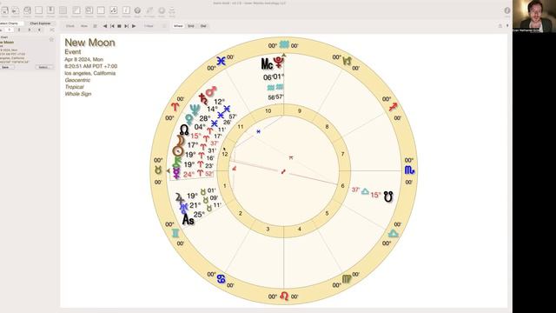This screenshot has height=313, width=556.
Task: Click the Mars glyph at 12° Pisces
Action: click(x=211, y=91)
